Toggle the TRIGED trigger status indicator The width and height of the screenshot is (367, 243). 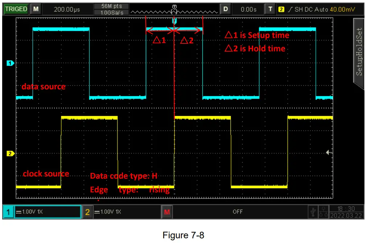click(x=16, y=9)
